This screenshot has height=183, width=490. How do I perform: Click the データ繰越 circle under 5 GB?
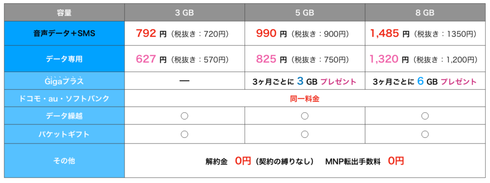point(305,116)
